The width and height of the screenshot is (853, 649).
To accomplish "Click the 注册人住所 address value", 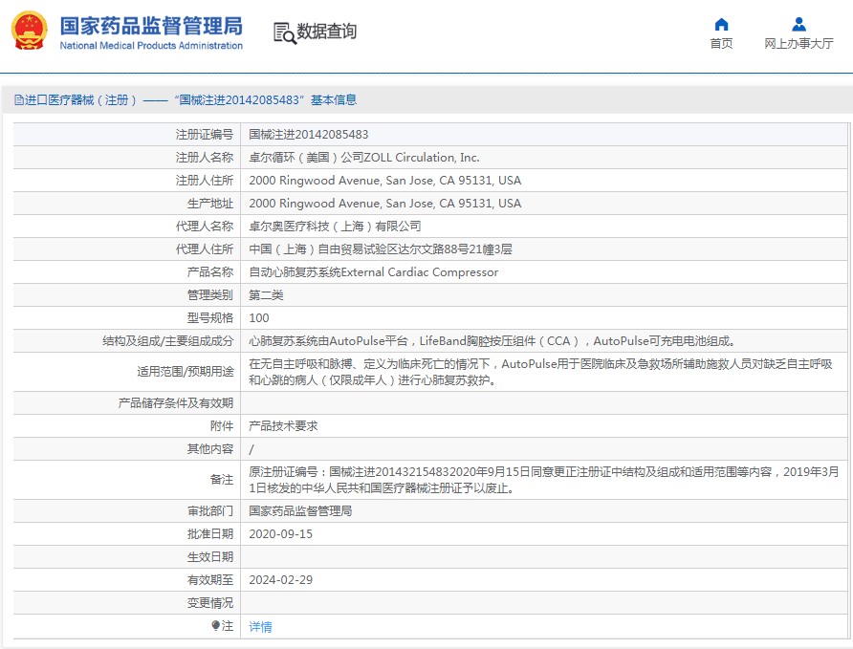I will click(x=385, y=181).
